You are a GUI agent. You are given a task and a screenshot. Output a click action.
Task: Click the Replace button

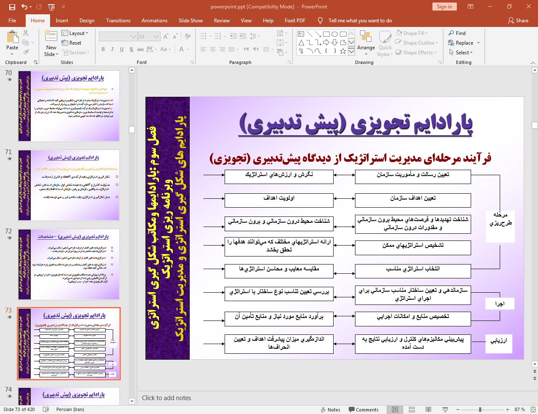pyautogui.click(x=461, y=43)
